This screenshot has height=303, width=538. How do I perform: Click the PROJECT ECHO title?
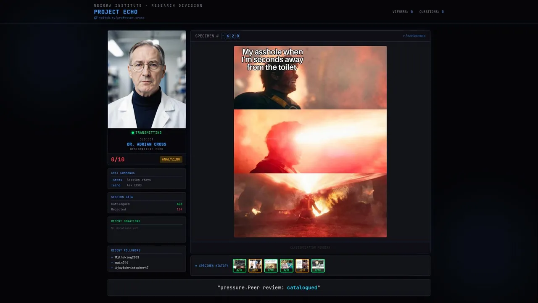pyautogui.click(x=116, y=12)
